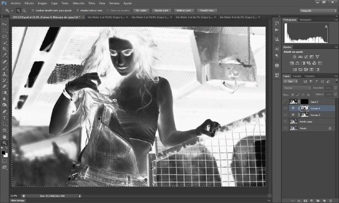
Task: Select the Hand tool
Action: click(x=4, y=137)
